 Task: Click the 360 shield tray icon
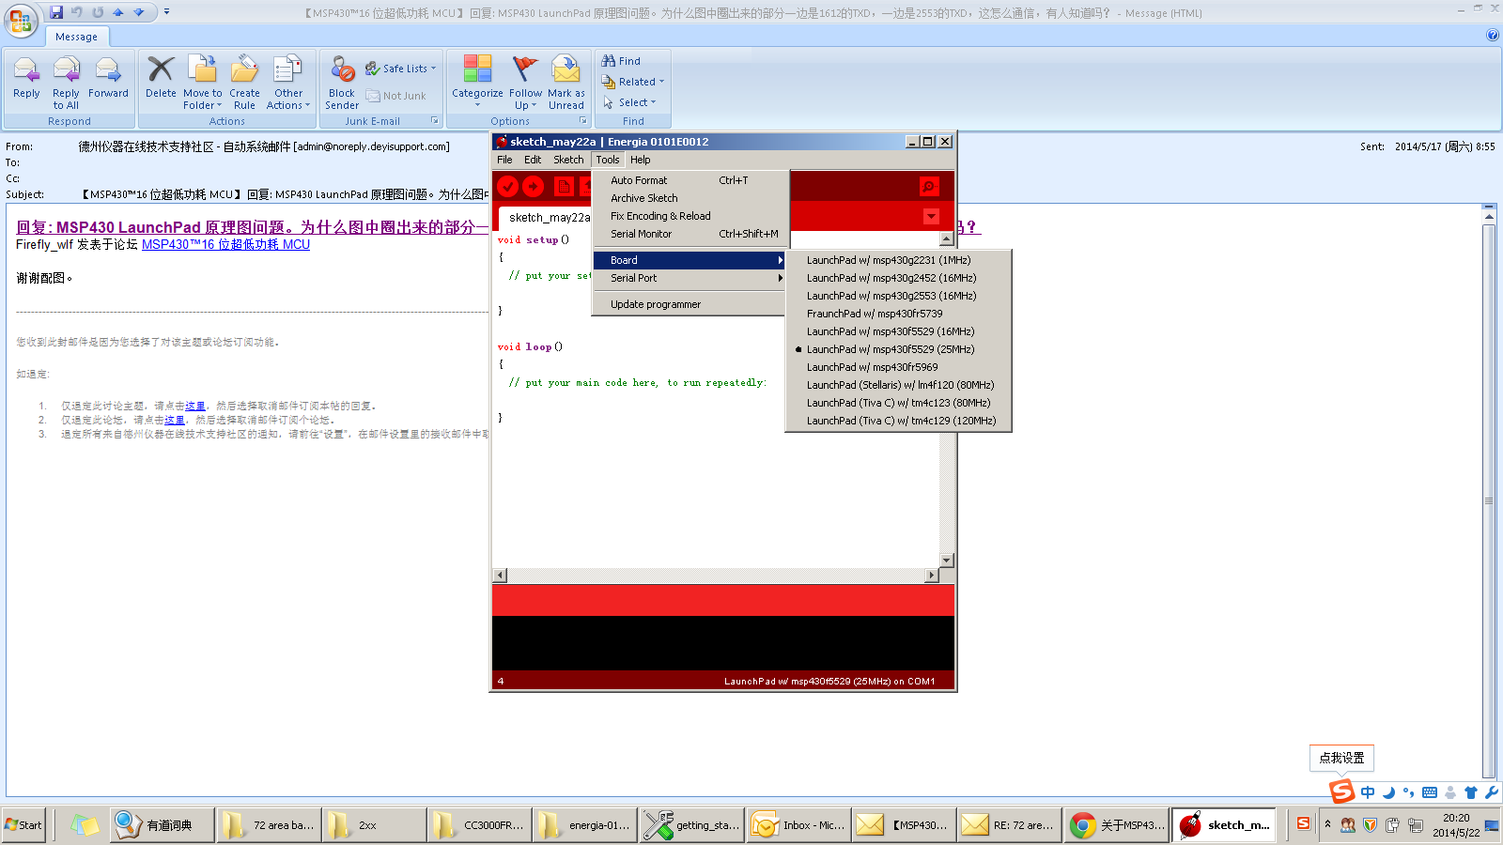(x=1370, y=825)
